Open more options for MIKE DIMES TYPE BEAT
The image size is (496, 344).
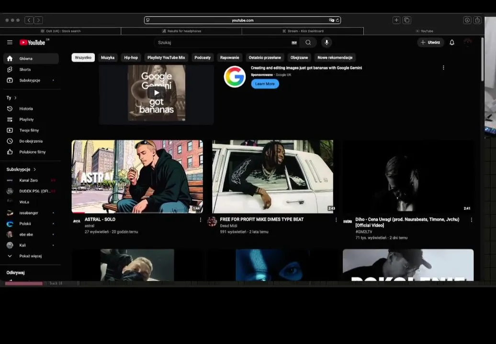[x=336, y=220]
